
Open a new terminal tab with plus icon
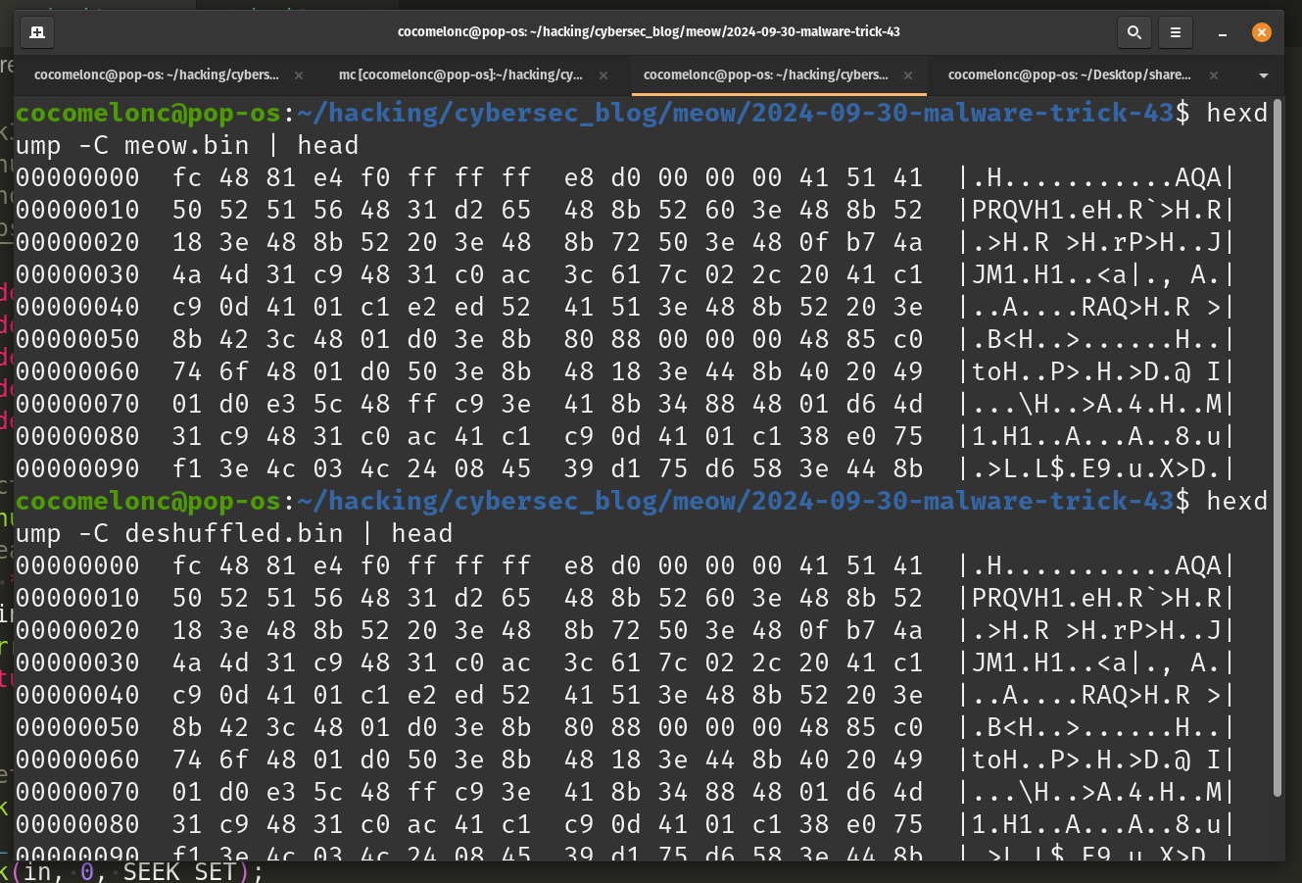[x=37, y=32]
